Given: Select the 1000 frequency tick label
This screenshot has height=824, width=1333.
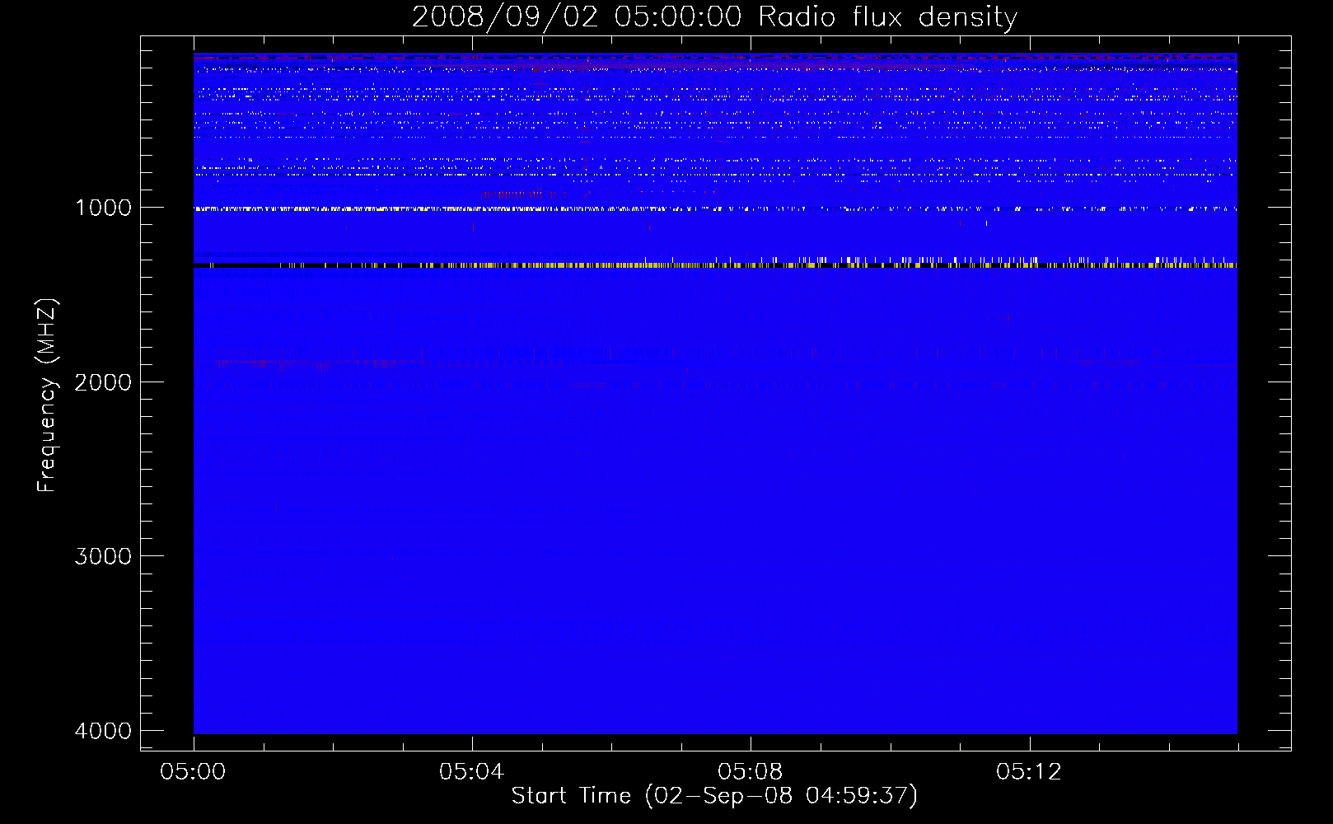Looking at the screenshot, I should coord(103,208).
